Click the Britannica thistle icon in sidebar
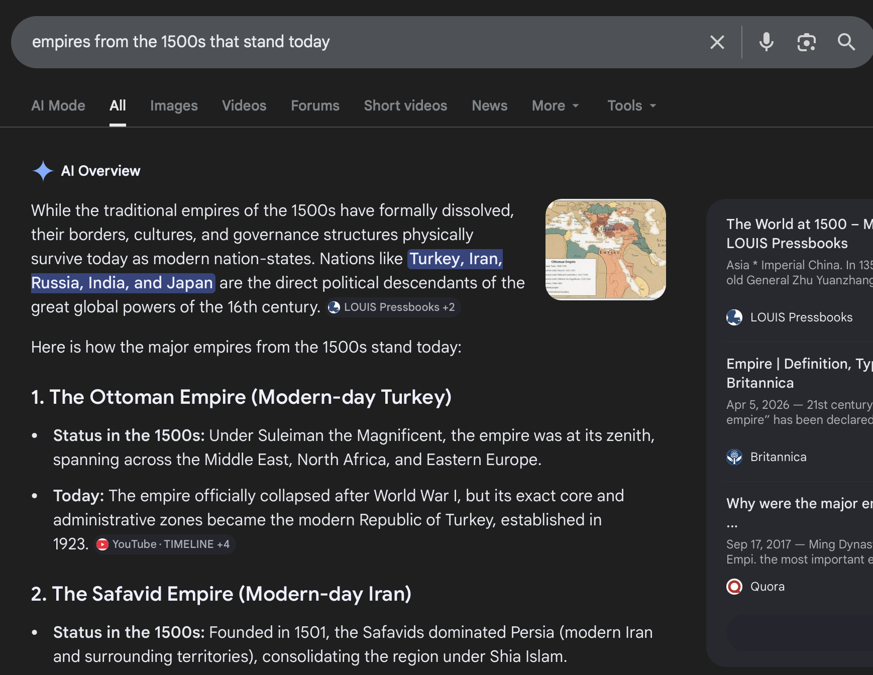 [734, 457]
